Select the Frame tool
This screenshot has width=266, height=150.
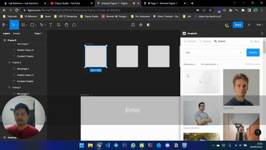tap(23, 25)
